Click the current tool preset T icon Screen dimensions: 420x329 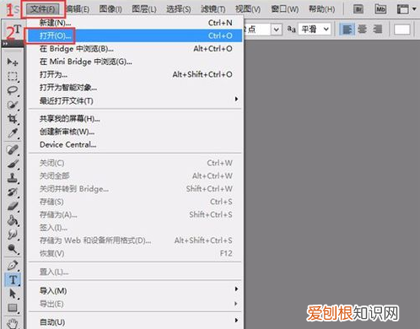coord(17,29)
